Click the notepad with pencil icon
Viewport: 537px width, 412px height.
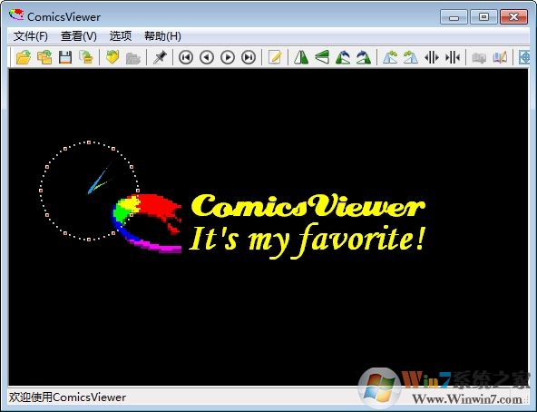[275, 57]
